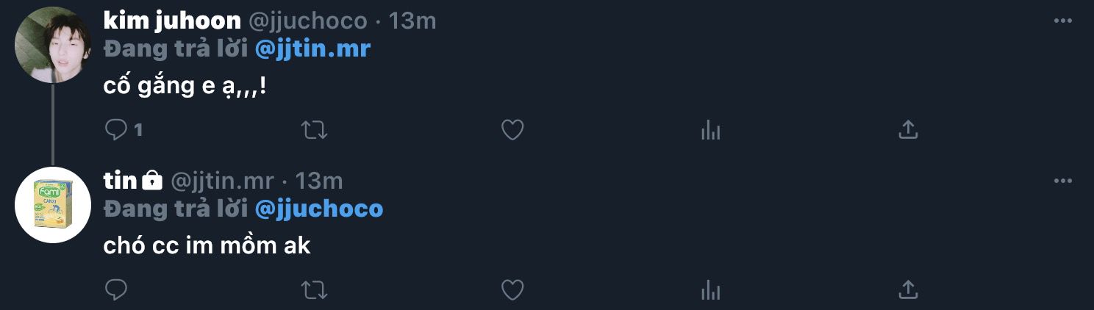The height and width of the screenshot is (310, 1094).
Task: View analytics for kim juhoon's tweet
Action: tap(710, 130)
